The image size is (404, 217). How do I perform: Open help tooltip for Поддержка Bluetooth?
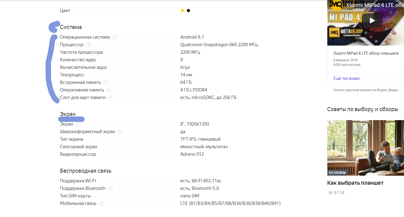(110, 188)
